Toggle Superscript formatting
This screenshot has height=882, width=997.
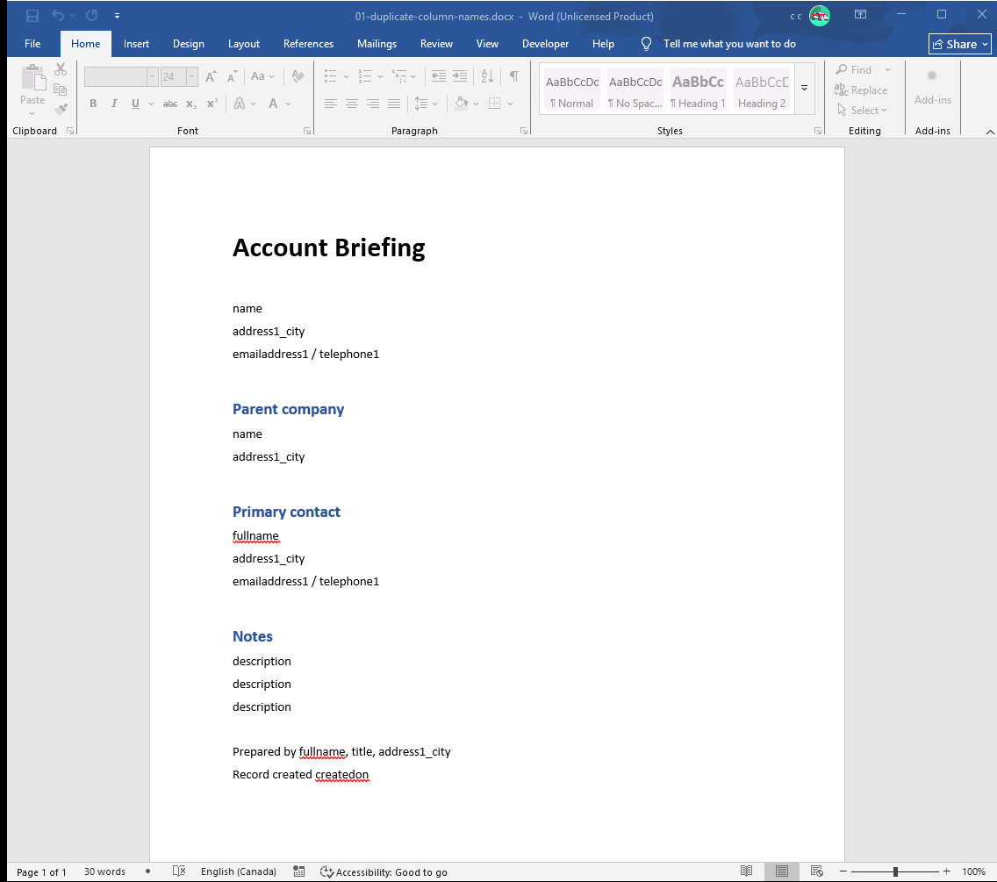[x=212, y=104]
